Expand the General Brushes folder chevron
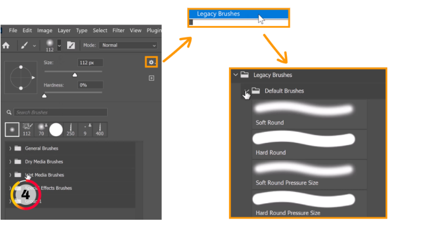 tap(10, 148)
